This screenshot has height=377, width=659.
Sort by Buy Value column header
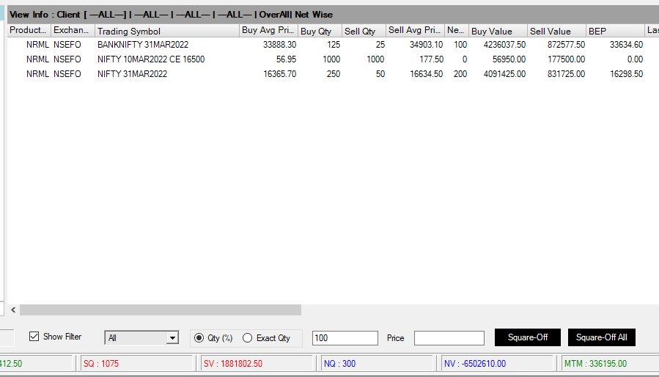point(498,31)
